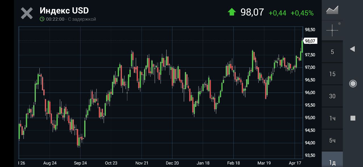Select the 5 minute timeframe
363x167 pixels.
332,52
